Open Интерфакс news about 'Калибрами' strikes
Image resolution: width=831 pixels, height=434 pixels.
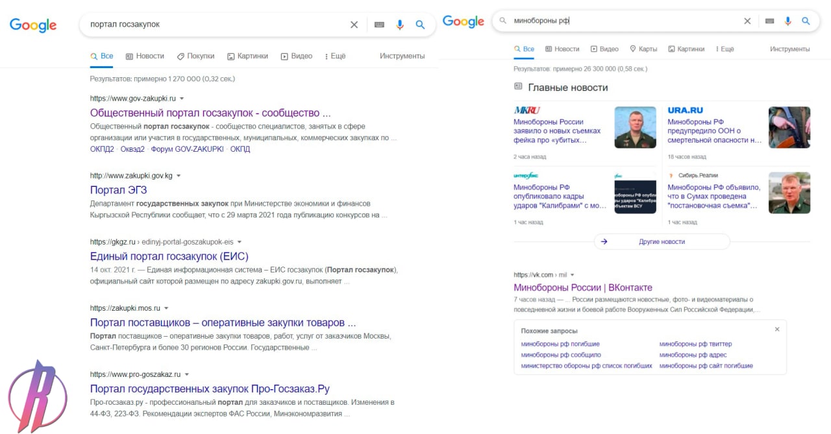[x=560, y=197]
